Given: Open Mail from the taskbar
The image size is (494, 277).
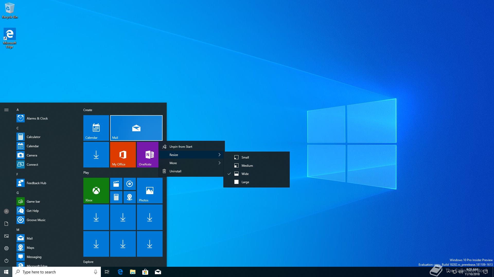Looking at the screenshot, I should coord(158,272).
